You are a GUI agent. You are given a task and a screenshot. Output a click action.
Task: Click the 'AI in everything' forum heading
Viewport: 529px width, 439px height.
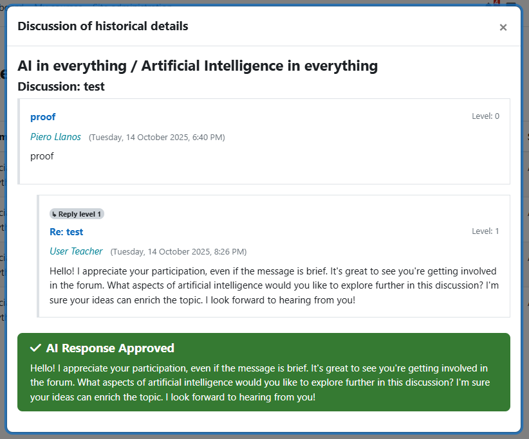click(x=198, y=66)
